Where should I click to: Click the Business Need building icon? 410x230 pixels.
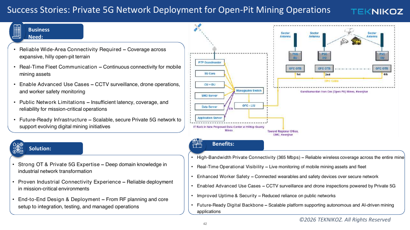[17, 32]
